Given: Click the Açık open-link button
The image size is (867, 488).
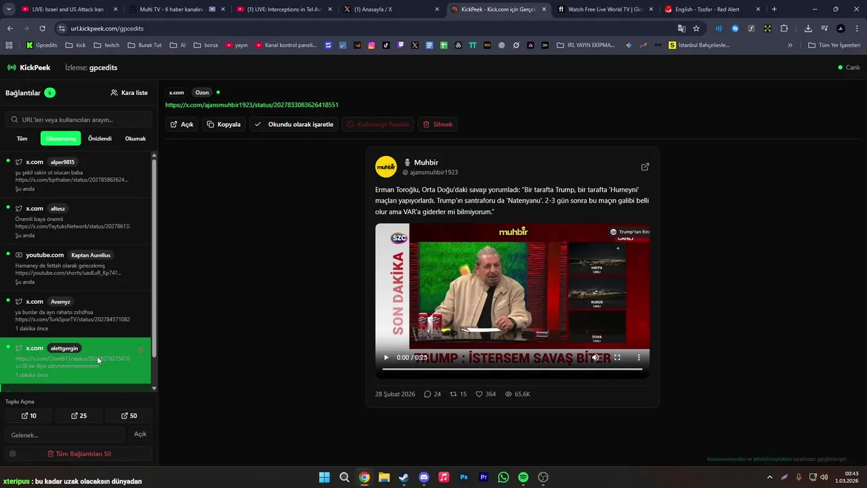Looking at the screenshot, I should pos(182,124).
